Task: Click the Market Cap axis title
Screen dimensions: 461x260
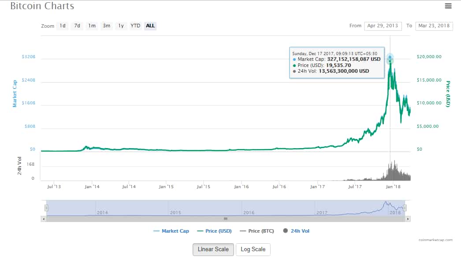Action: [15, 93]
